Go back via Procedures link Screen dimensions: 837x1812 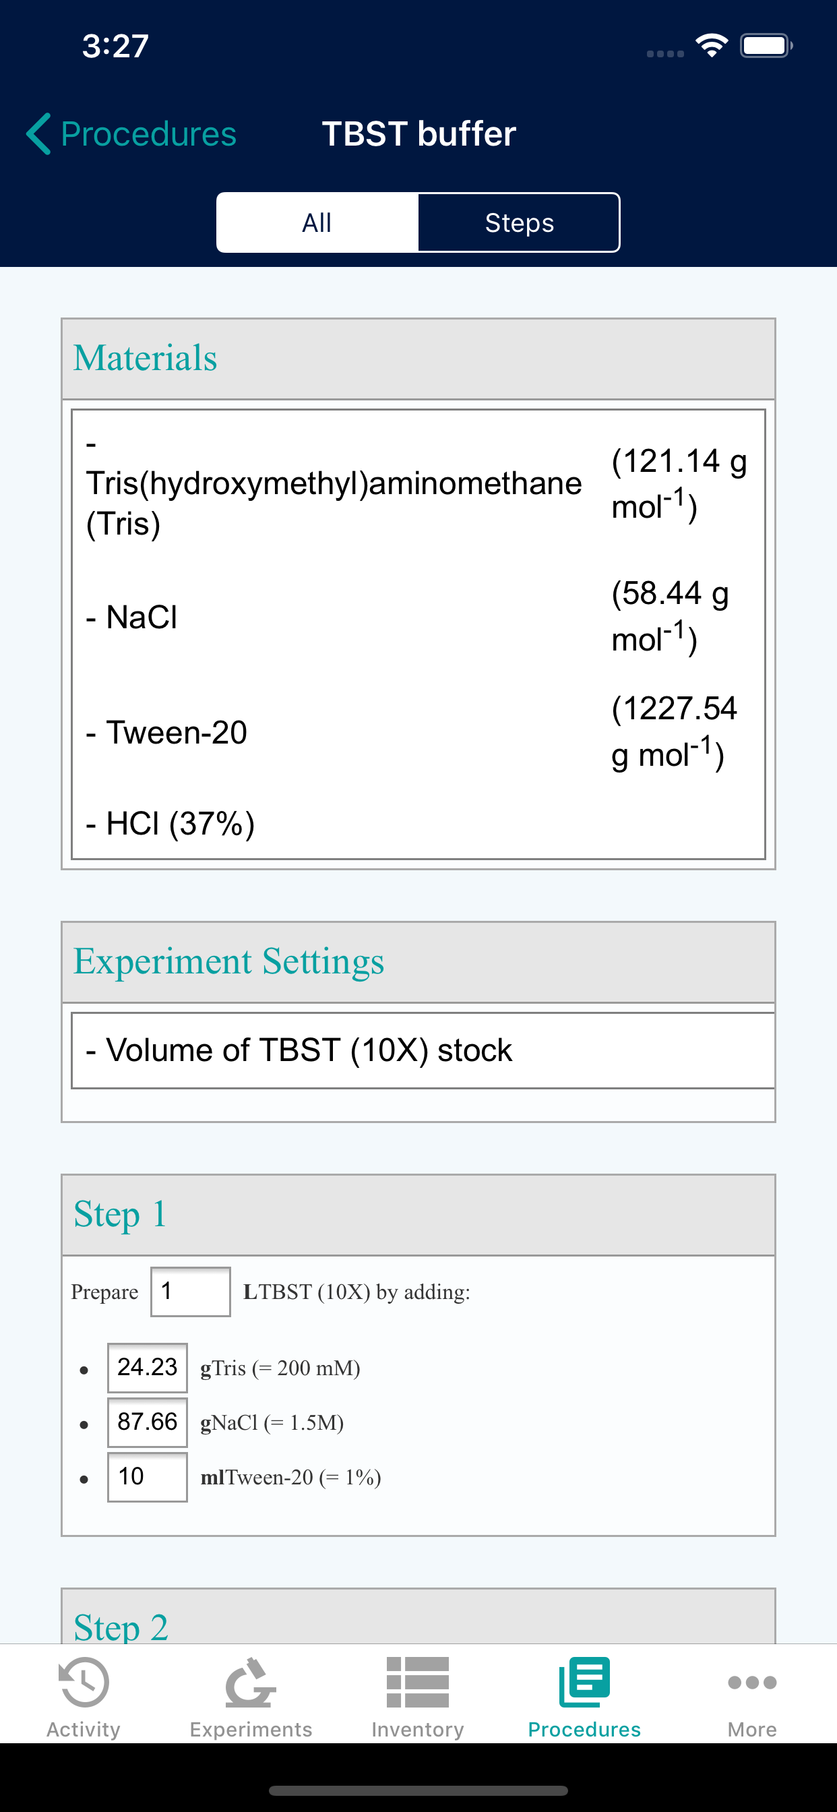click(x=148, y=133)
